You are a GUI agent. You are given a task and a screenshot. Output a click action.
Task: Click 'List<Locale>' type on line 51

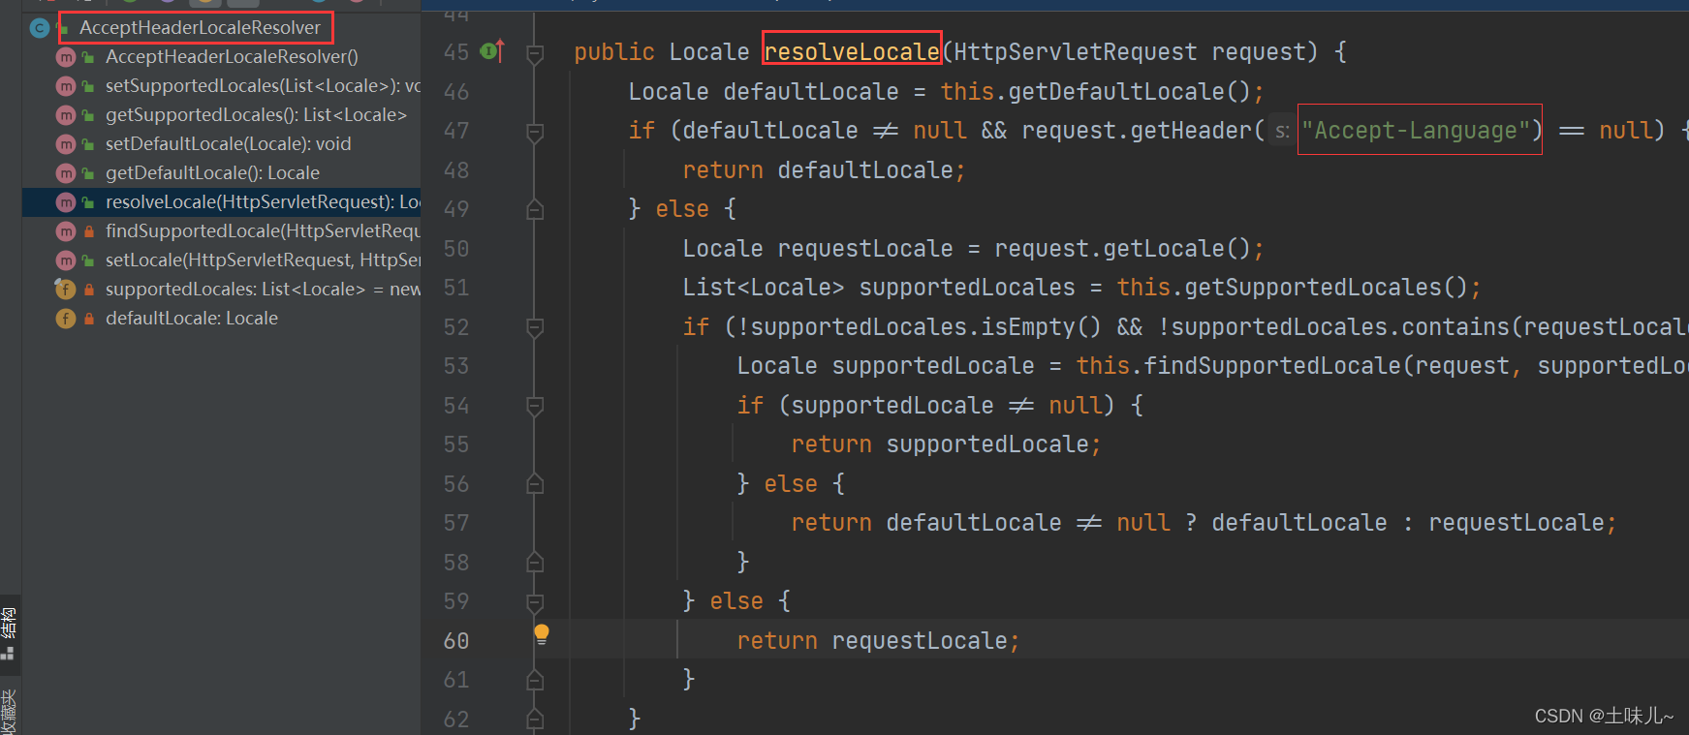coord(764,288)
